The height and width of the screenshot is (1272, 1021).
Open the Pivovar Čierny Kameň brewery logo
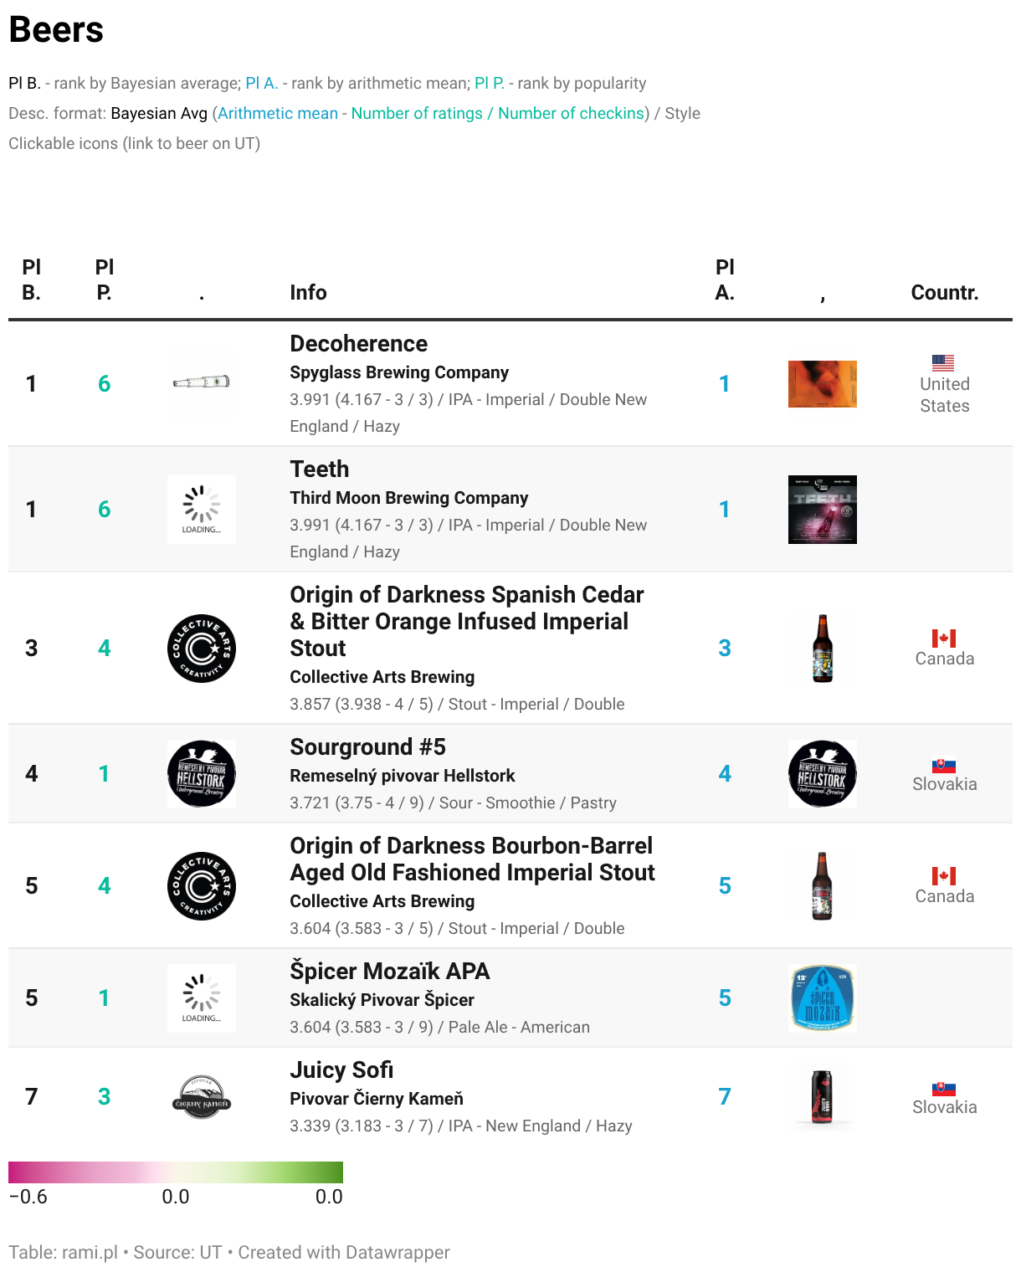pyautogui.click(x=202, y=1097)
